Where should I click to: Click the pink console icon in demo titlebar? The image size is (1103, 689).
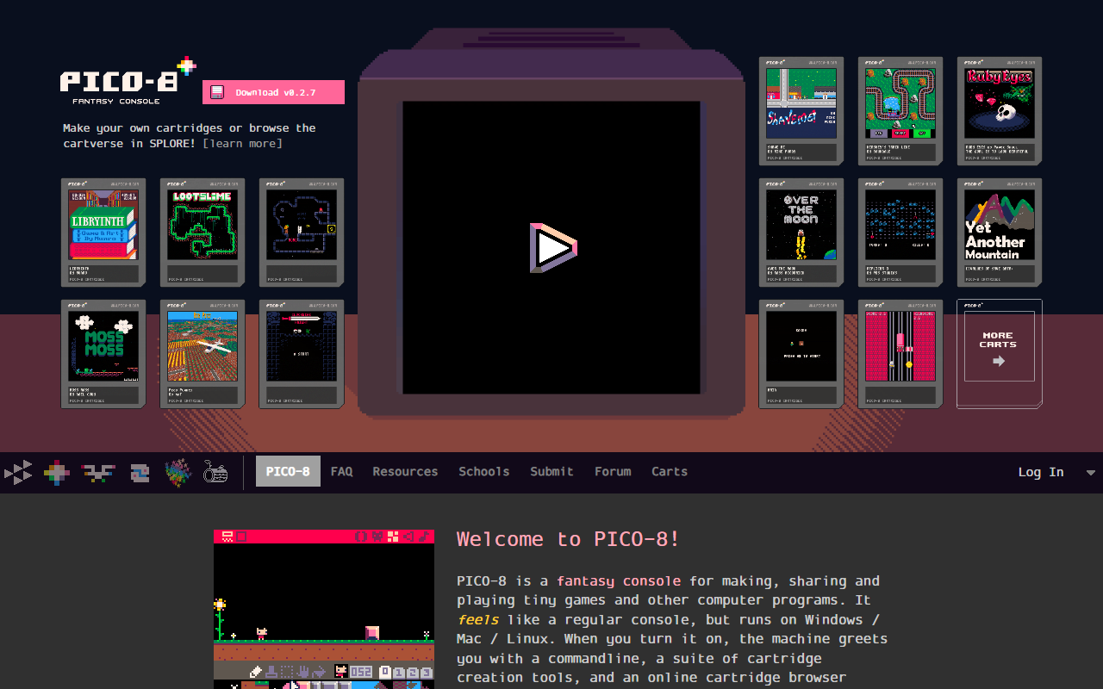click(227, 537)
